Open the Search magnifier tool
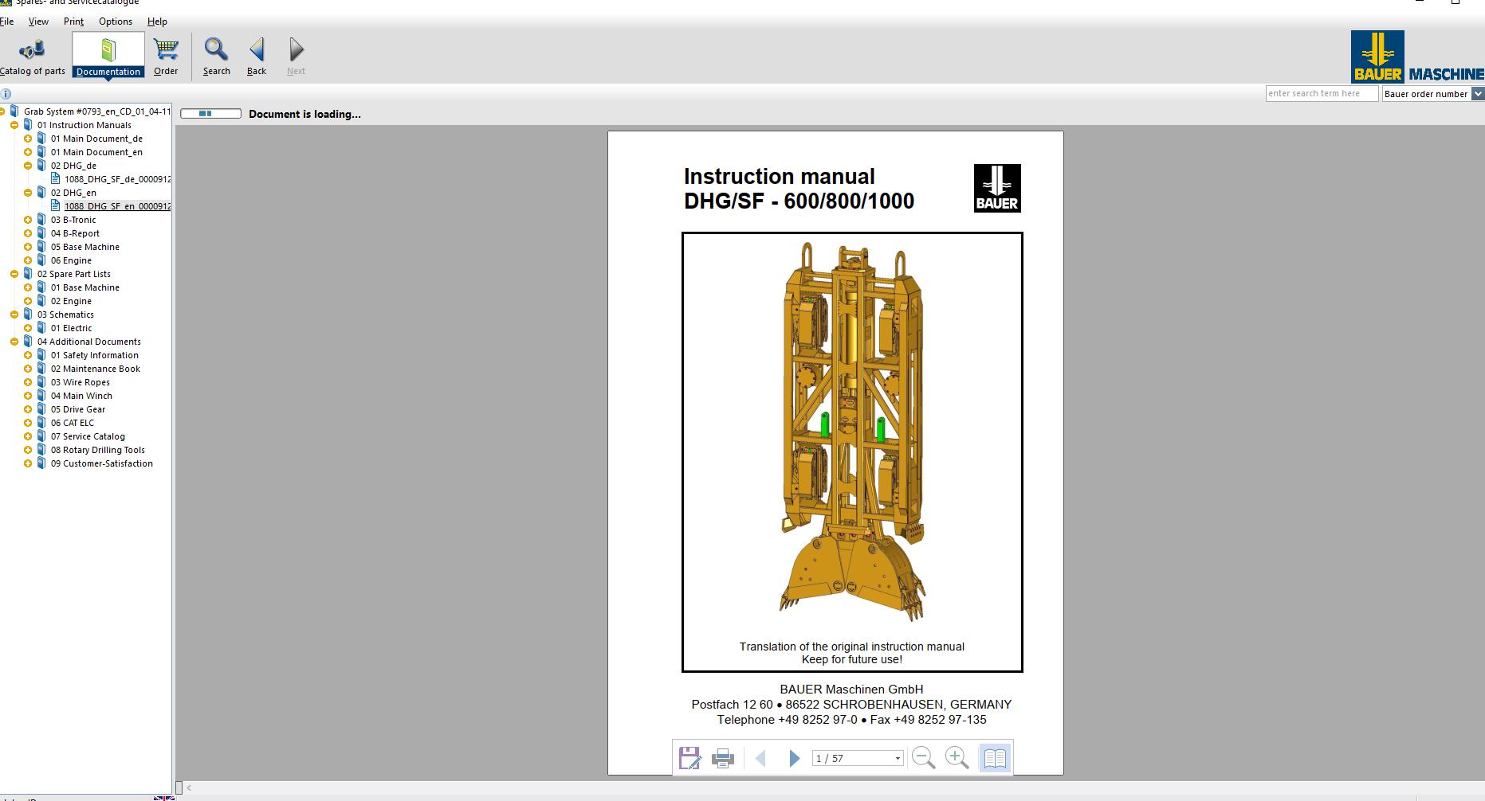 point(216,57)
